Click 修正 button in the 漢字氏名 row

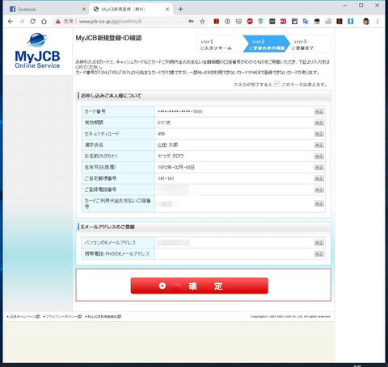click(x=319, y=145)
